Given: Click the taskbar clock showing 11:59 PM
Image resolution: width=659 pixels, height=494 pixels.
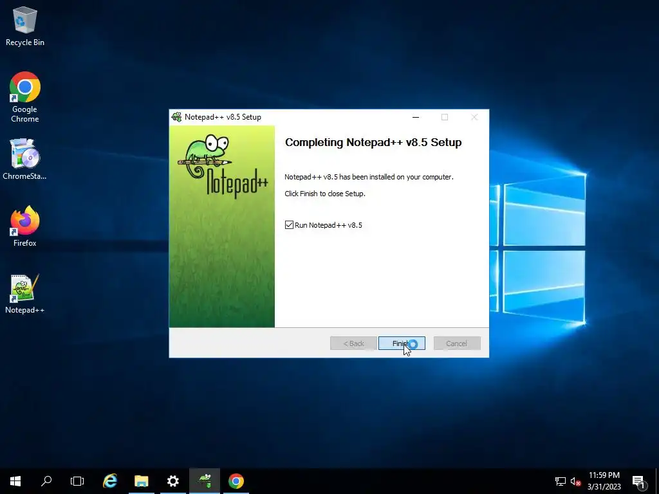Looking at the screenshot, I should point(604,475).
